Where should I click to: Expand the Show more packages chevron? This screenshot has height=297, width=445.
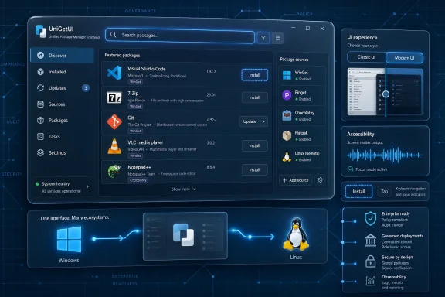click(x=194, y=189)
